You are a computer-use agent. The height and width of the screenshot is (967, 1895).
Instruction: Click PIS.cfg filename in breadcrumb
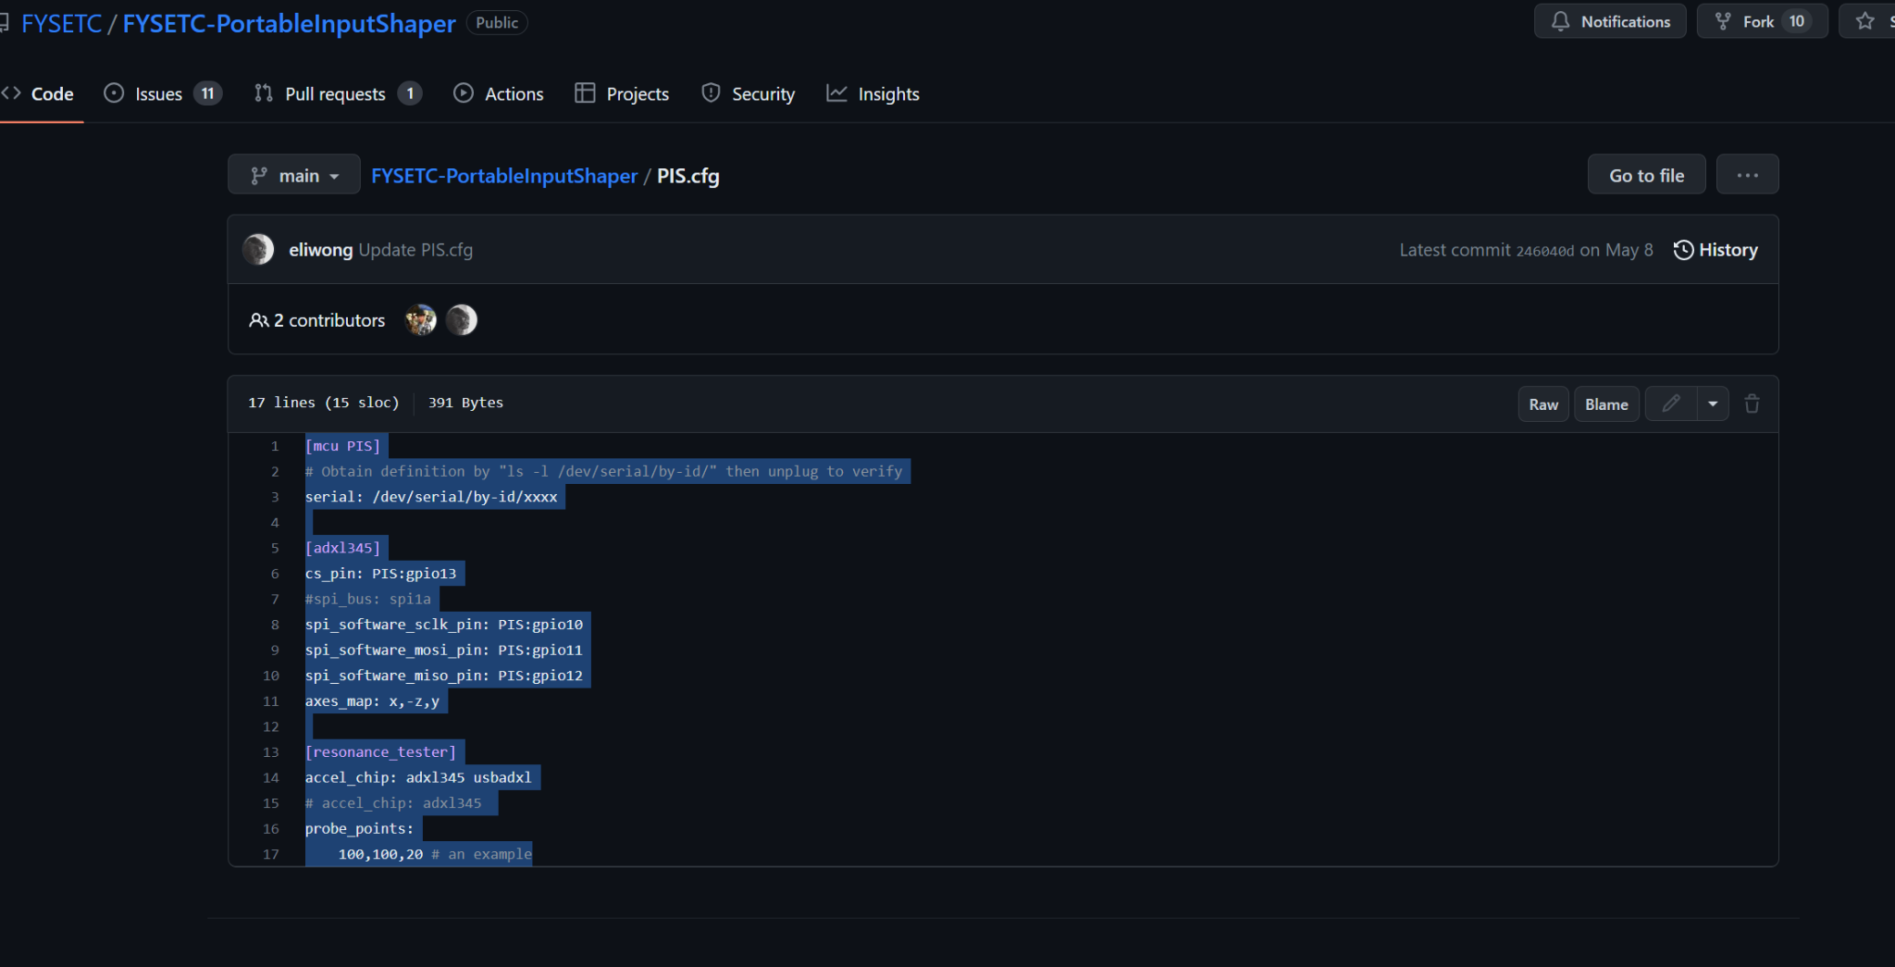687,176
